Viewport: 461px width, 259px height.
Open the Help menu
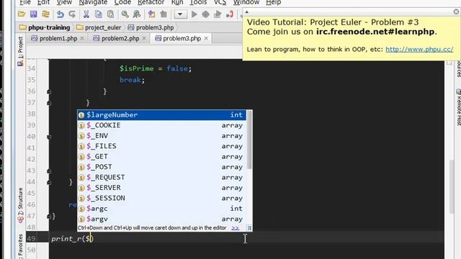(x=274, y=2)
